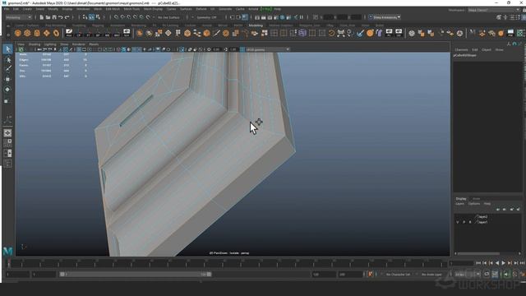Open the frames per second dropdown
526x296 pixels.
468,274
